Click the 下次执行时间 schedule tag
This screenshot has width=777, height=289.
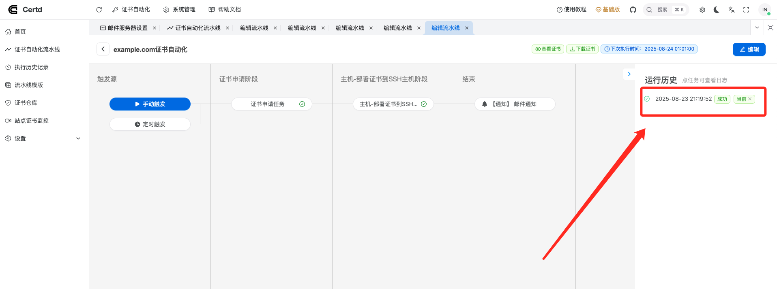[649, 49]
